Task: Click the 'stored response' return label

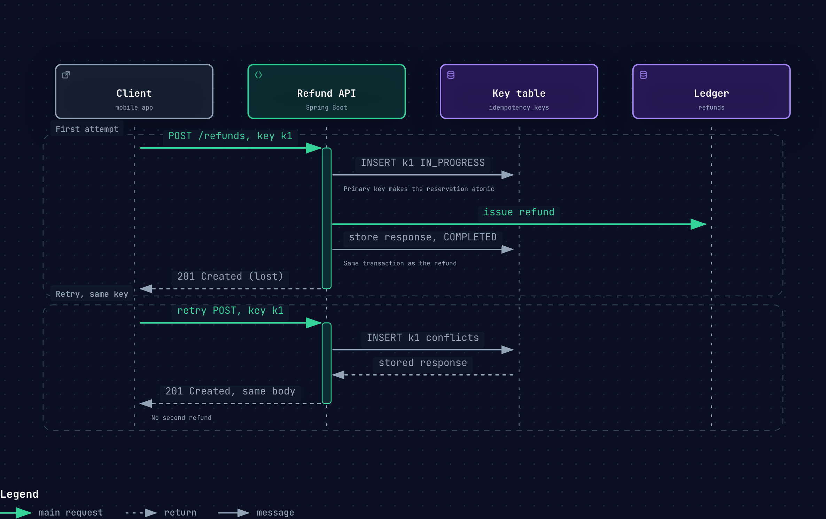Action: click(x=423, y=363)
